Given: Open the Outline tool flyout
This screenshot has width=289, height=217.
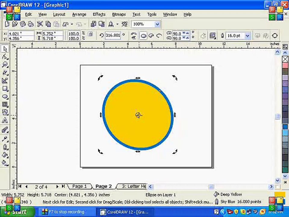Looking at the screenshot, I should tap(5, 147).
